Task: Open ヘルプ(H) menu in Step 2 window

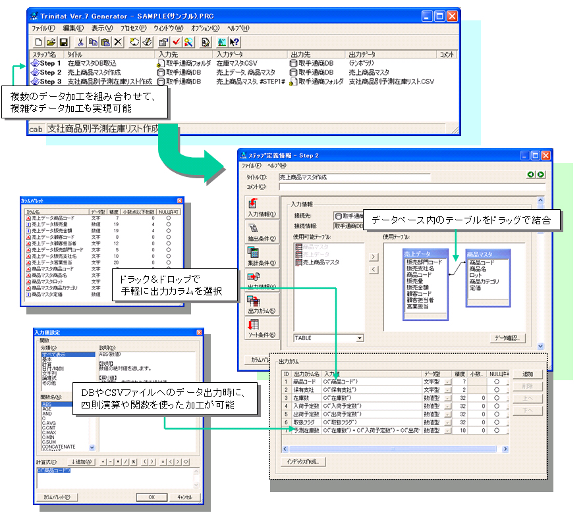Action: pos(277,166)
